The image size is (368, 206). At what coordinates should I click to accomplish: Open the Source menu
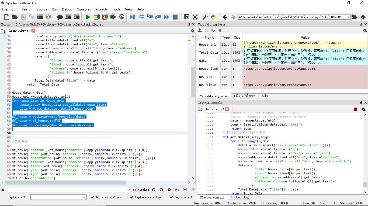(42, 9)
